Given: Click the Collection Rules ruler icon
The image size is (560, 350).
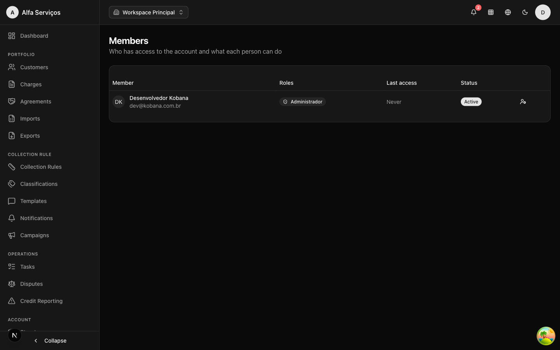Looking at the screenshot, I should (12, 167).
